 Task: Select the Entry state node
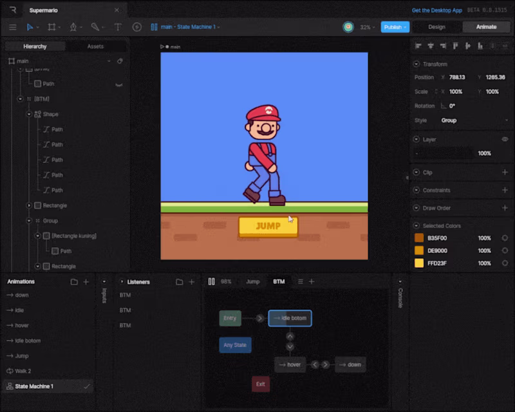coord(230,318)
